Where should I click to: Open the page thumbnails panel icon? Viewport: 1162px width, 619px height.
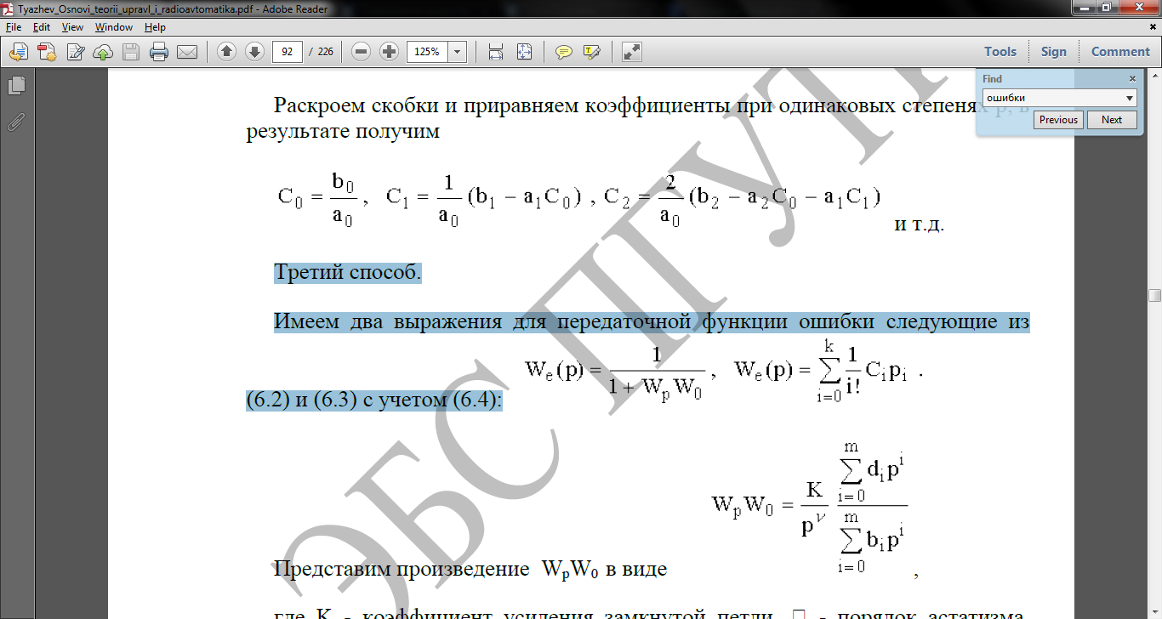pyautogui.click(x=15, y=86)
